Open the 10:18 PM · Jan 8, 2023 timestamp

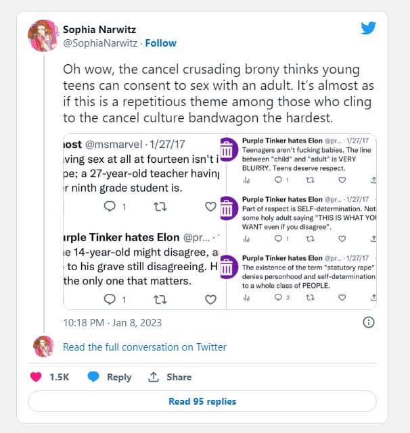tap(112, 322)
